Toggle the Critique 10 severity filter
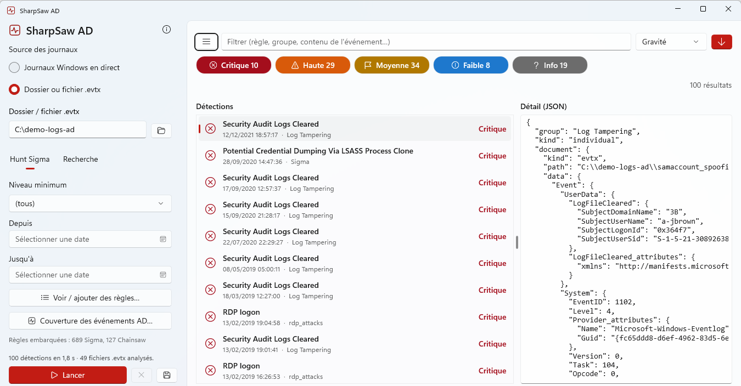Image resolution: width=741 pixels, height=386 pixels. click(234, 65)
